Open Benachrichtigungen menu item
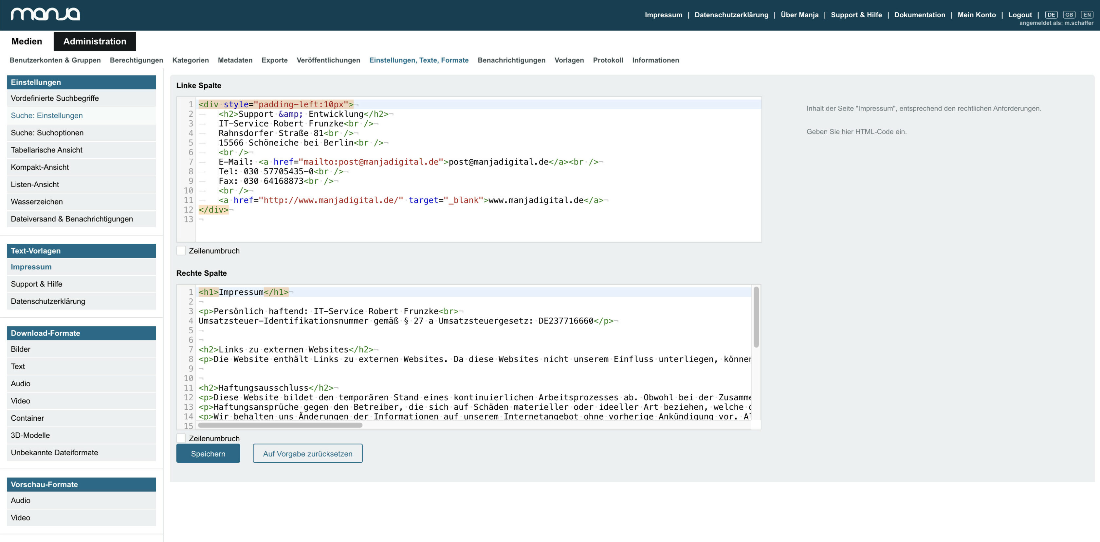The image size is (1100, 542). point(512,60)
